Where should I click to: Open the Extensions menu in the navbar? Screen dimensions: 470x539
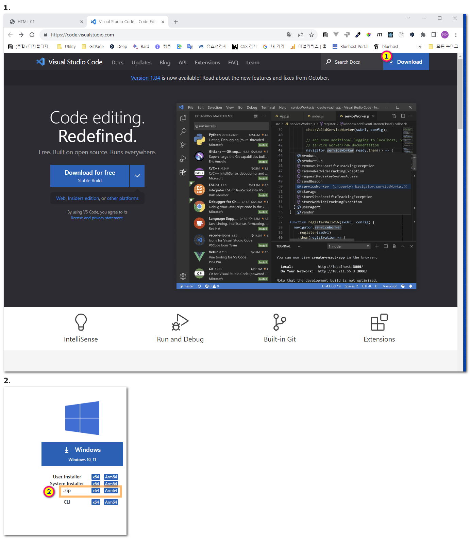coord(207,63)
